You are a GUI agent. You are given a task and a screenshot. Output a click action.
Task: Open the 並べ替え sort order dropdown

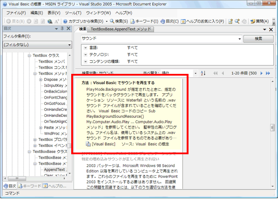tap(195, 73)
